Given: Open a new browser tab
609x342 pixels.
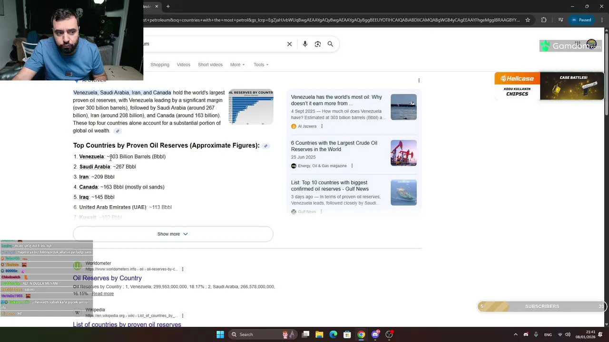Looking at the screenshot, I should point(168,7).
